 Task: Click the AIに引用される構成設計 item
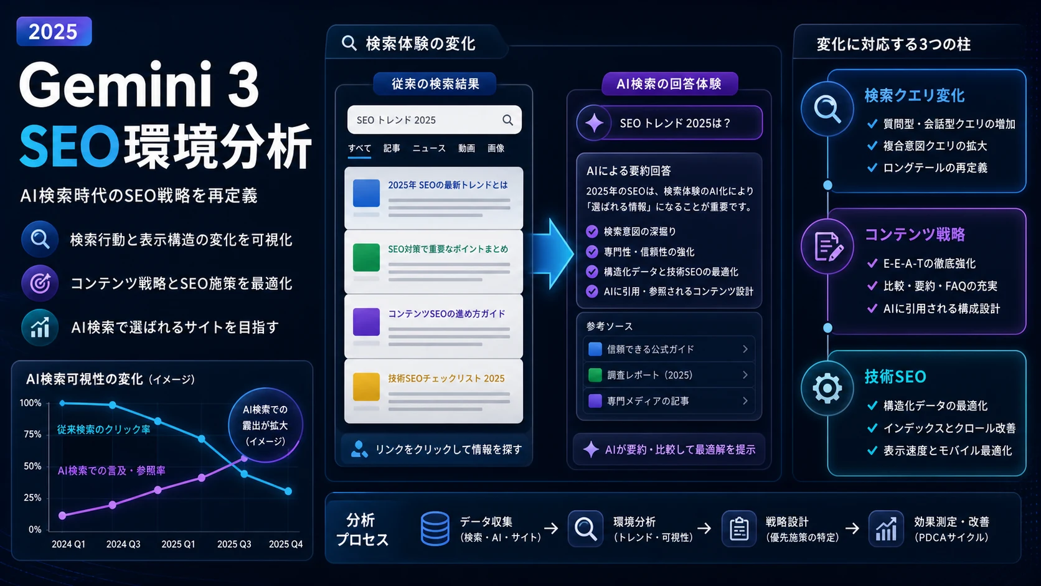[x=941, y=308]
